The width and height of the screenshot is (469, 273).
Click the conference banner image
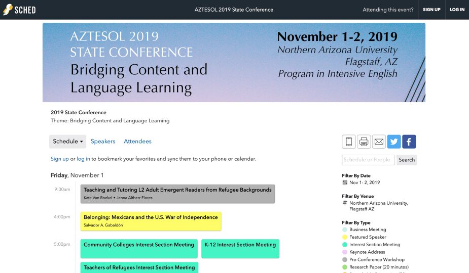coord(234,62)
